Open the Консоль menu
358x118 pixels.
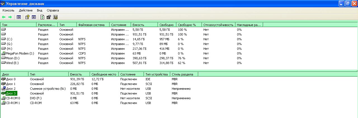click(8, 10)
